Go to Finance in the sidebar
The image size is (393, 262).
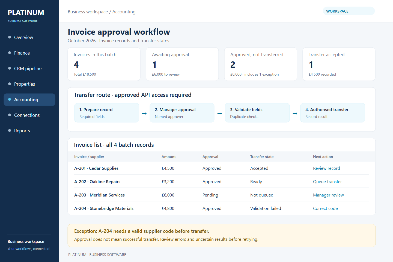pos(29,53)
